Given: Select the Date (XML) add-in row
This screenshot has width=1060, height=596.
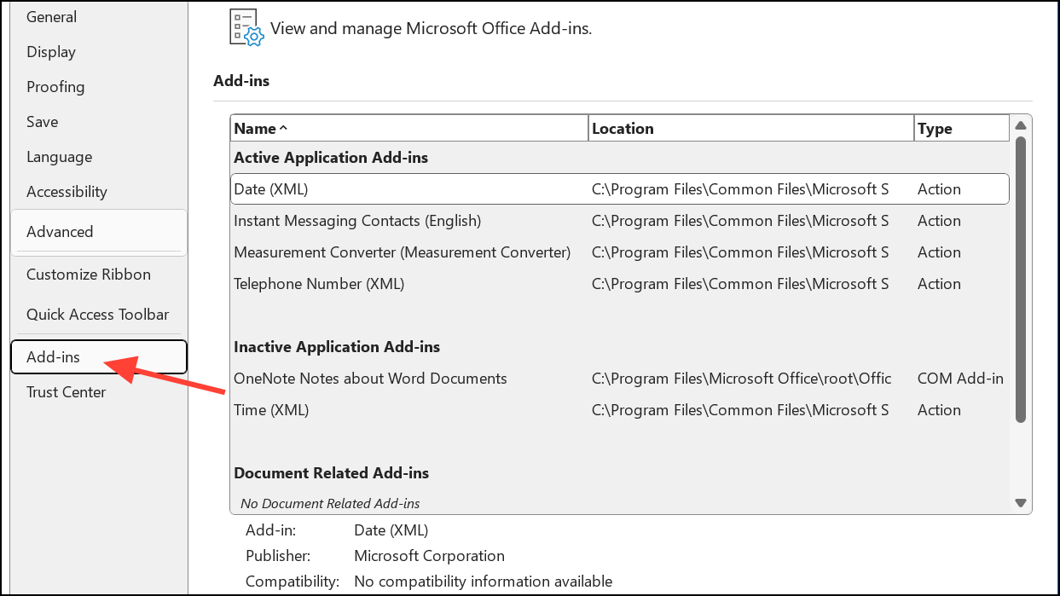Looking at the screenshot, I should pos(620,189).
